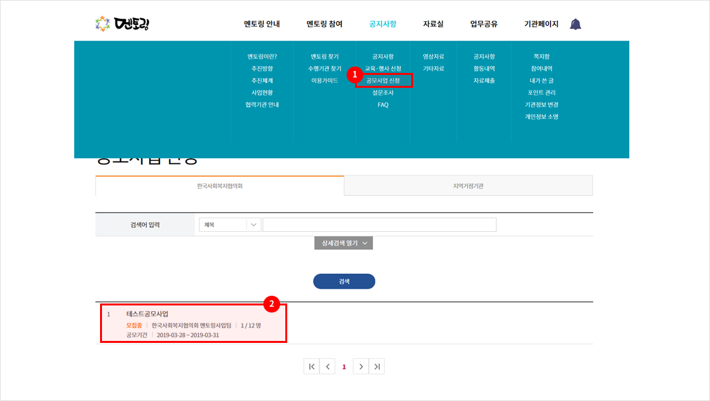Image resolution: width=710 pixels, height=401 pixels.
Task: Select 수행기관 찾기 in the submenu
Action: [325, 68]
